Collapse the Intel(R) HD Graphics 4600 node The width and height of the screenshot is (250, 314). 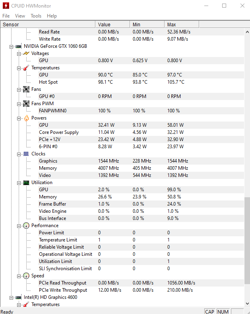click(x=12, y=298)
